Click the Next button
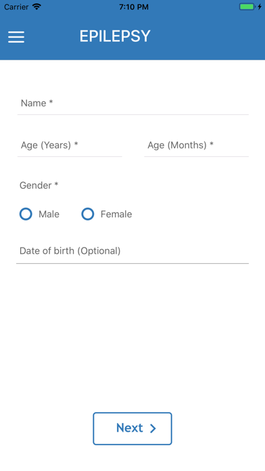The image size is (265, 471). [132, 428]
